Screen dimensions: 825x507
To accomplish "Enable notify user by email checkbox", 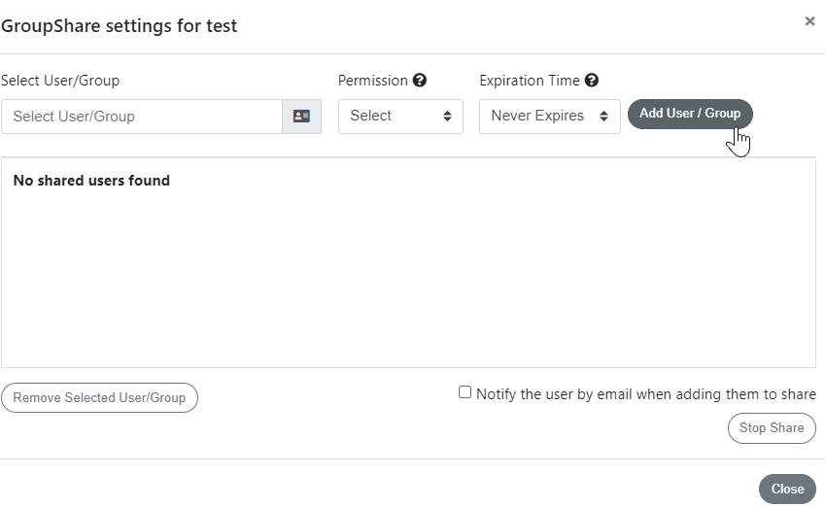I will click(x=464, y=392).
